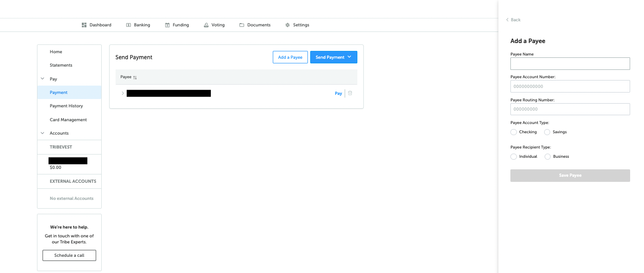Delete payee using the trash icon
The width and height of the screenshot is (644, 273).
pyautogui.click(x=350, y=93)
